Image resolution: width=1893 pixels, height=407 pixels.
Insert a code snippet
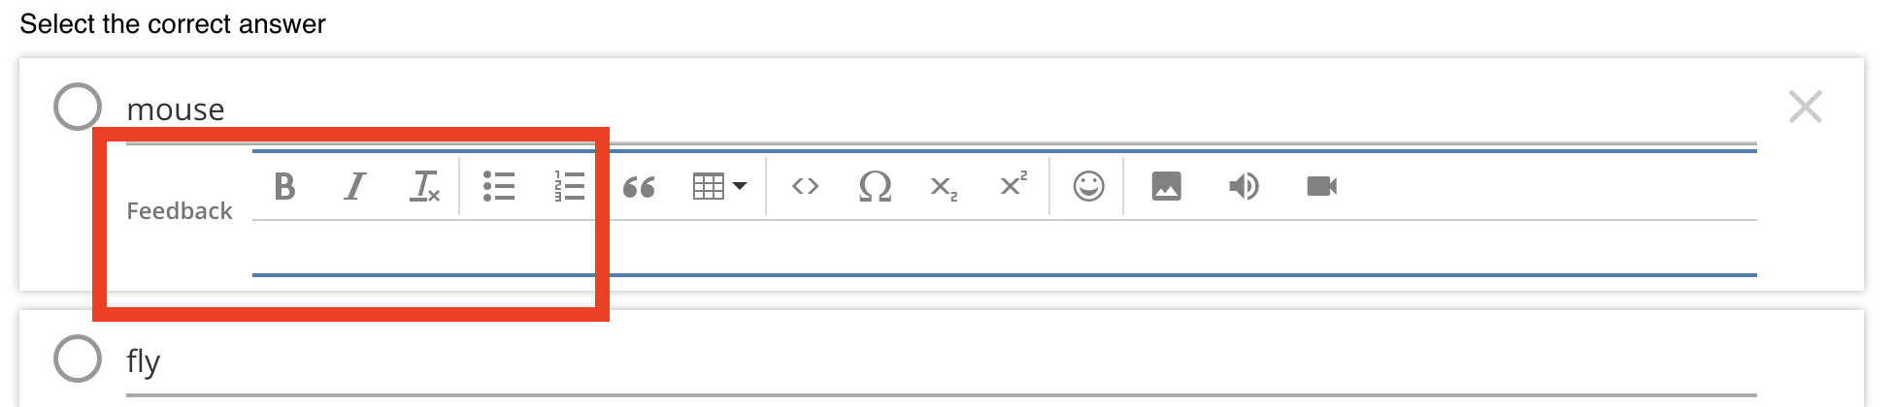pos(805,186)
